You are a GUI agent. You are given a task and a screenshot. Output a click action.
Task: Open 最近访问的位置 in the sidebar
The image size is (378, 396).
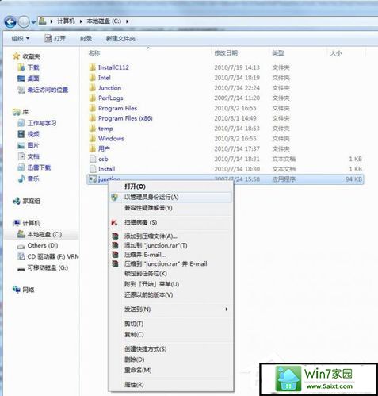tap(43, 90)
